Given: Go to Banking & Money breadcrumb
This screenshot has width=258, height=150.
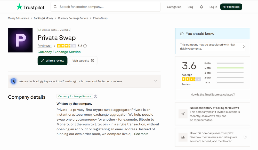Looking at the screenshot, I should [x=43, y=18].
